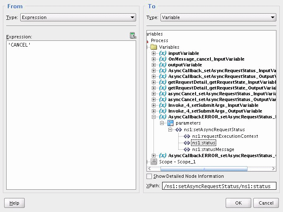
Task: Expand AsyncCallback_setAsyncRequestStatus_InputVariable node
Action: pyautogui.click(x=153, y=71)
